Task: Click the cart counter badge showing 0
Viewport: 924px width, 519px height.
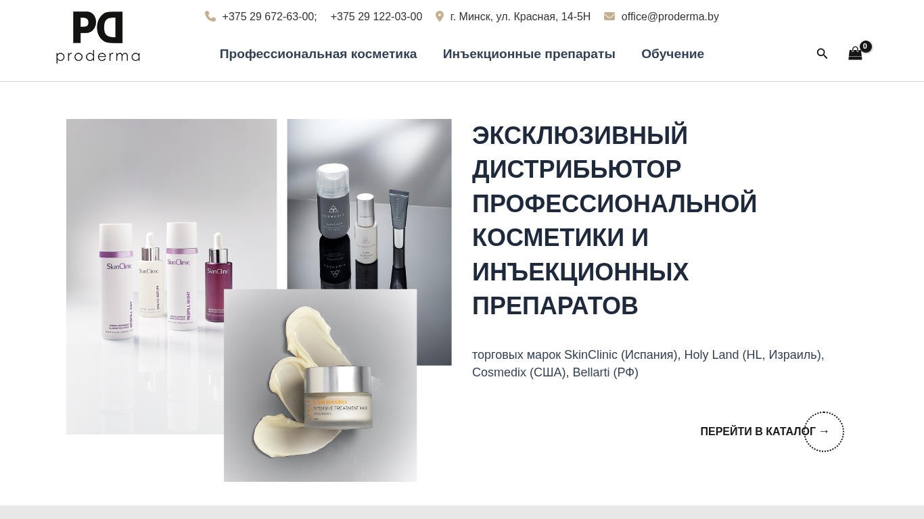Action: pyautogui.click(x=866, y=47)
